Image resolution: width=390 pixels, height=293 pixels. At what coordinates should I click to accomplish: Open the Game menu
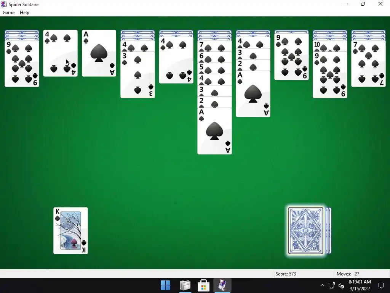click(x=8, y=13)
